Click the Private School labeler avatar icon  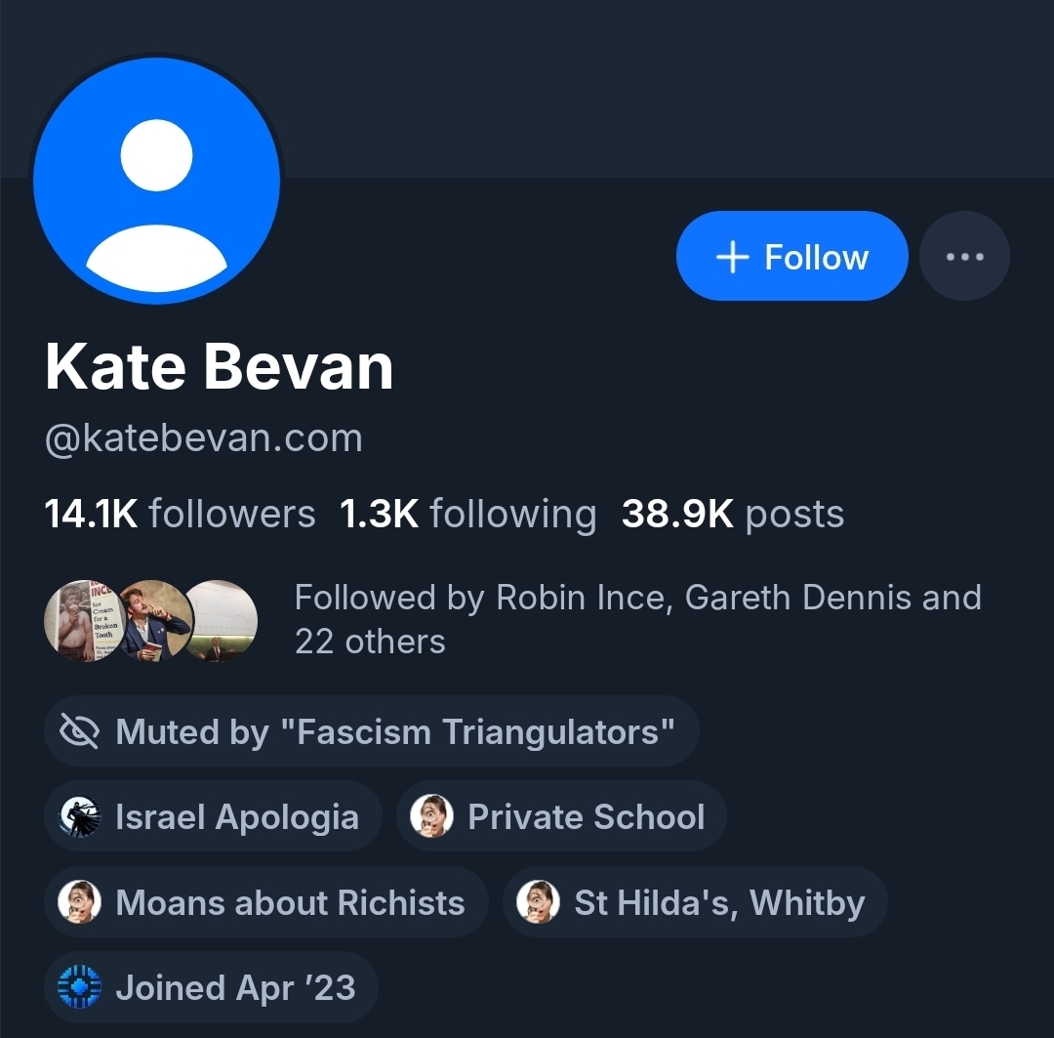click(431, 817)
